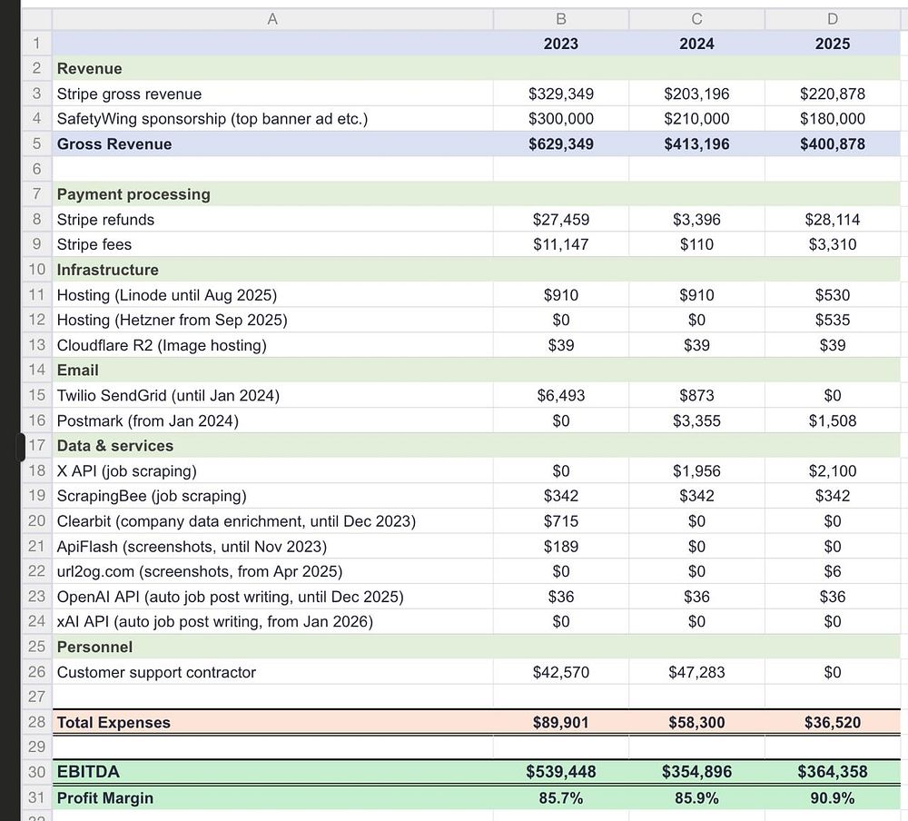Image resolution: width=908 pixels, height=821 pixels.
Task: Select column A header
Action: pos(272,19)
